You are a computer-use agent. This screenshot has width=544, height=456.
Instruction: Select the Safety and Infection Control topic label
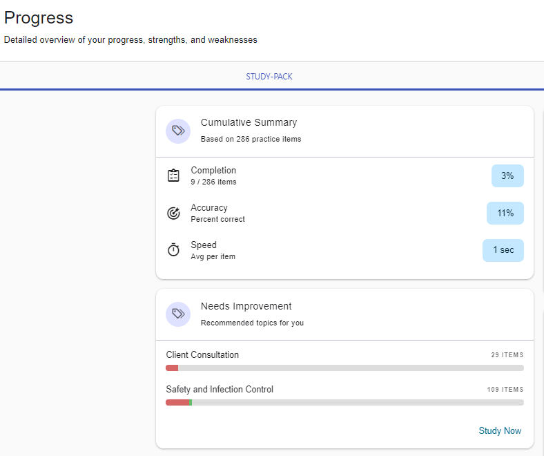220,390
